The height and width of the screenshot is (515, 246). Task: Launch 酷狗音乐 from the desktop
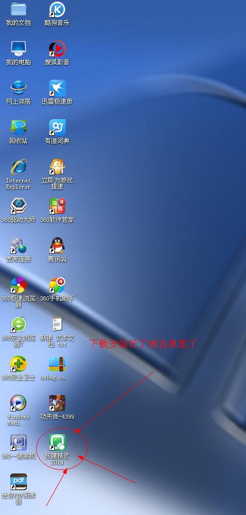point(57,9)
